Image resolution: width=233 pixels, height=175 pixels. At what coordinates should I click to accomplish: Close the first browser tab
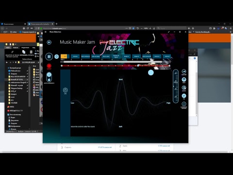(25, 24)
